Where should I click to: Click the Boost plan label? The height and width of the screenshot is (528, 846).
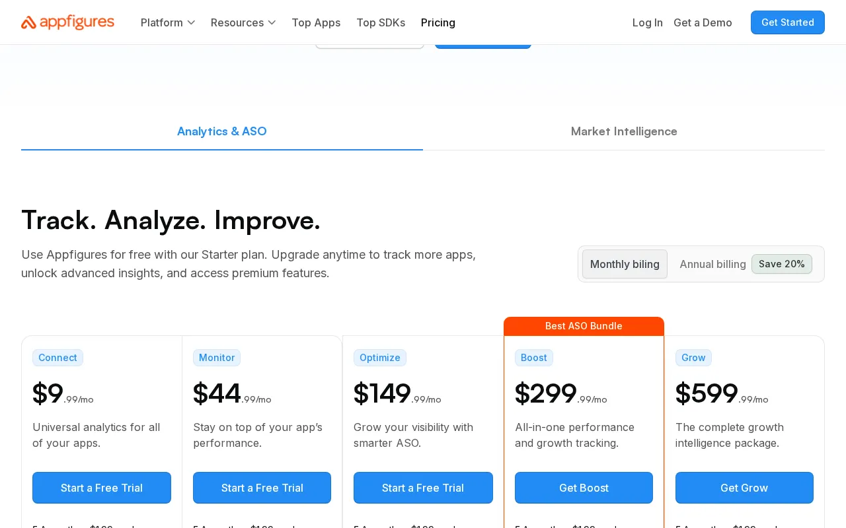534,358
